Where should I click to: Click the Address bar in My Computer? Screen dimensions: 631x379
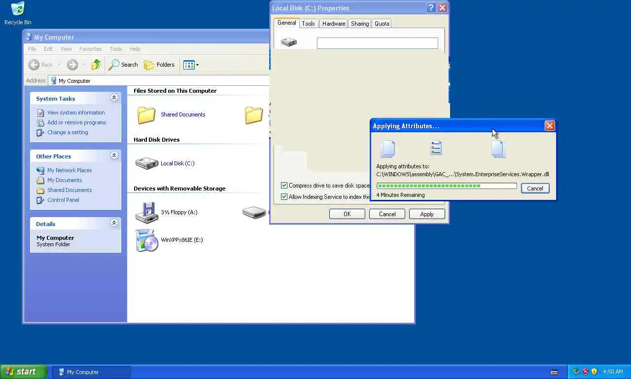pos(160,80)
